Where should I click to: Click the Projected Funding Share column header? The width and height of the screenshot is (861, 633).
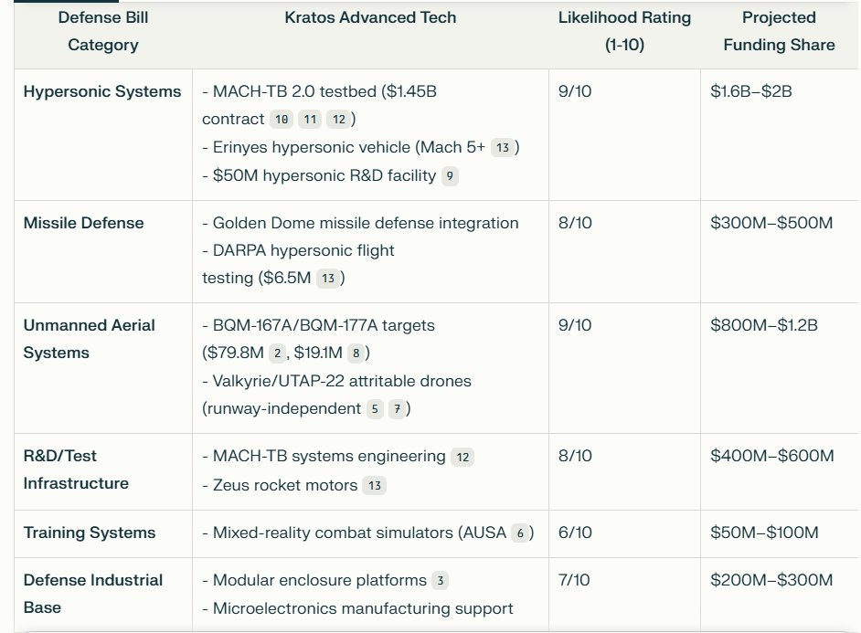click(779, 31)
